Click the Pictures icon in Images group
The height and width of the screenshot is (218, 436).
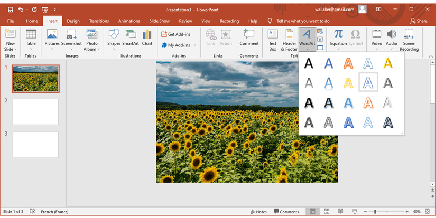(x=52, y=34)
